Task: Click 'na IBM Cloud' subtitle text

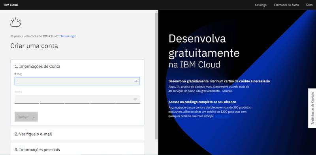Action: pos(194,65)
